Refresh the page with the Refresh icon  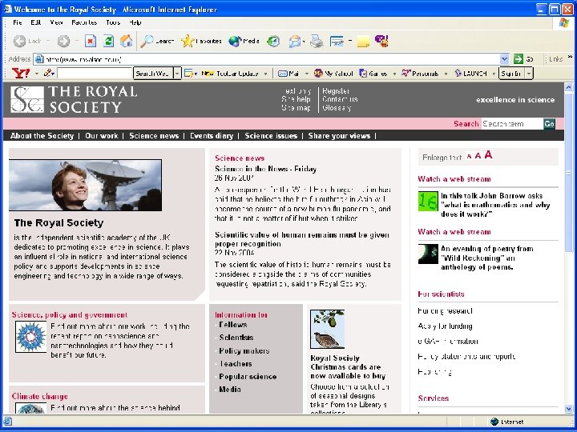(x=108, y=41)
